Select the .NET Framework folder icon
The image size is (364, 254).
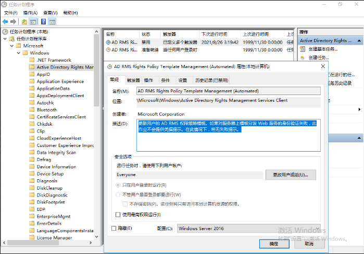pyautogui.click(x=32, y=60)
